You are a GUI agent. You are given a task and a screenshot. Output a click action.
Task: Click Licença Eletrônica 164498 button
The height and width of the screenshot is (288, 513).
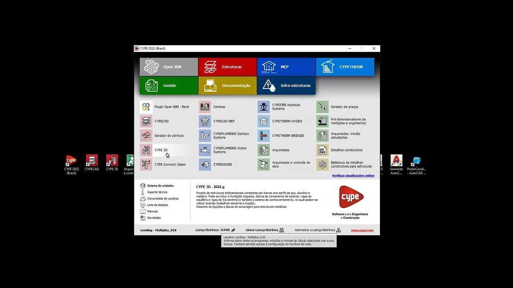coord(215,230)
